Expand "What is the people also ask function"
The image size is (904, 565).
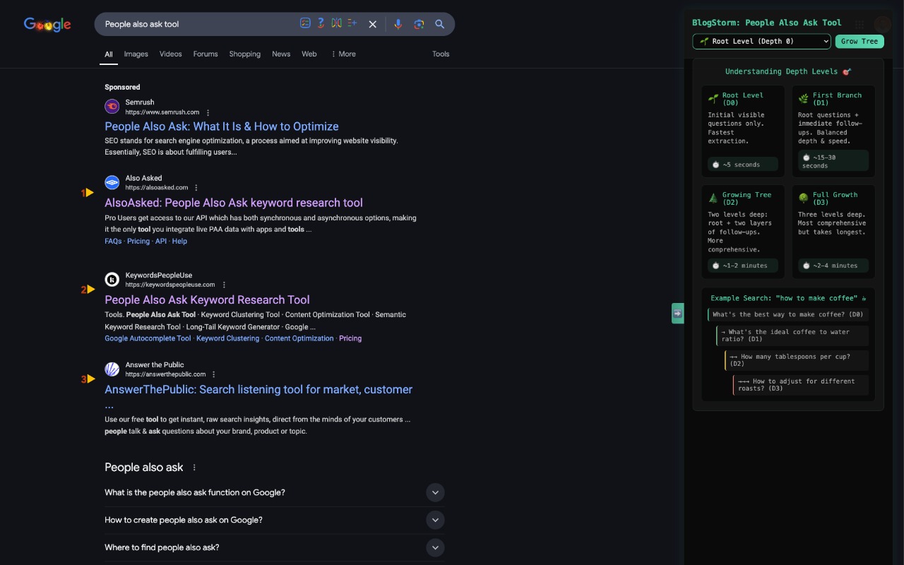435,492
